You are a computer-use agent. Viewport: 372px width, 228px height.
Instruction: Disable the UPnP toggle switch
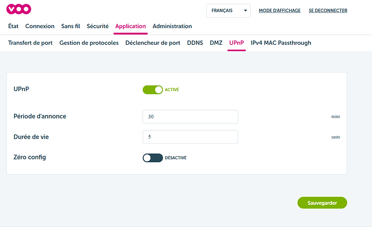coord(153,90)
